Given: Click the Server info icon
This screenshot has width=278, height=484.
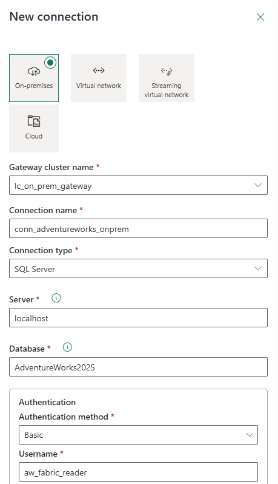Looking at the screenshot, I should pos(56,298).
